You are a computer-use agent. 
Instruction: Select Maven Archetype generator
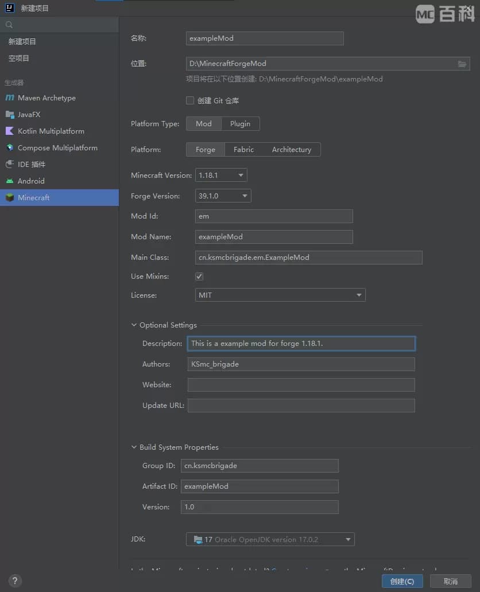[x=59, y=98]
